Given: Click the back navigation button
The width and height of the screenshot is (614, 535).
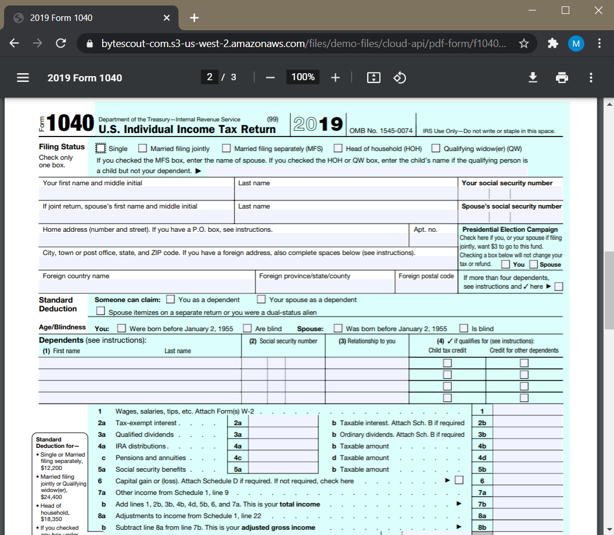Looking at the screenshot, I should [14, 43].
